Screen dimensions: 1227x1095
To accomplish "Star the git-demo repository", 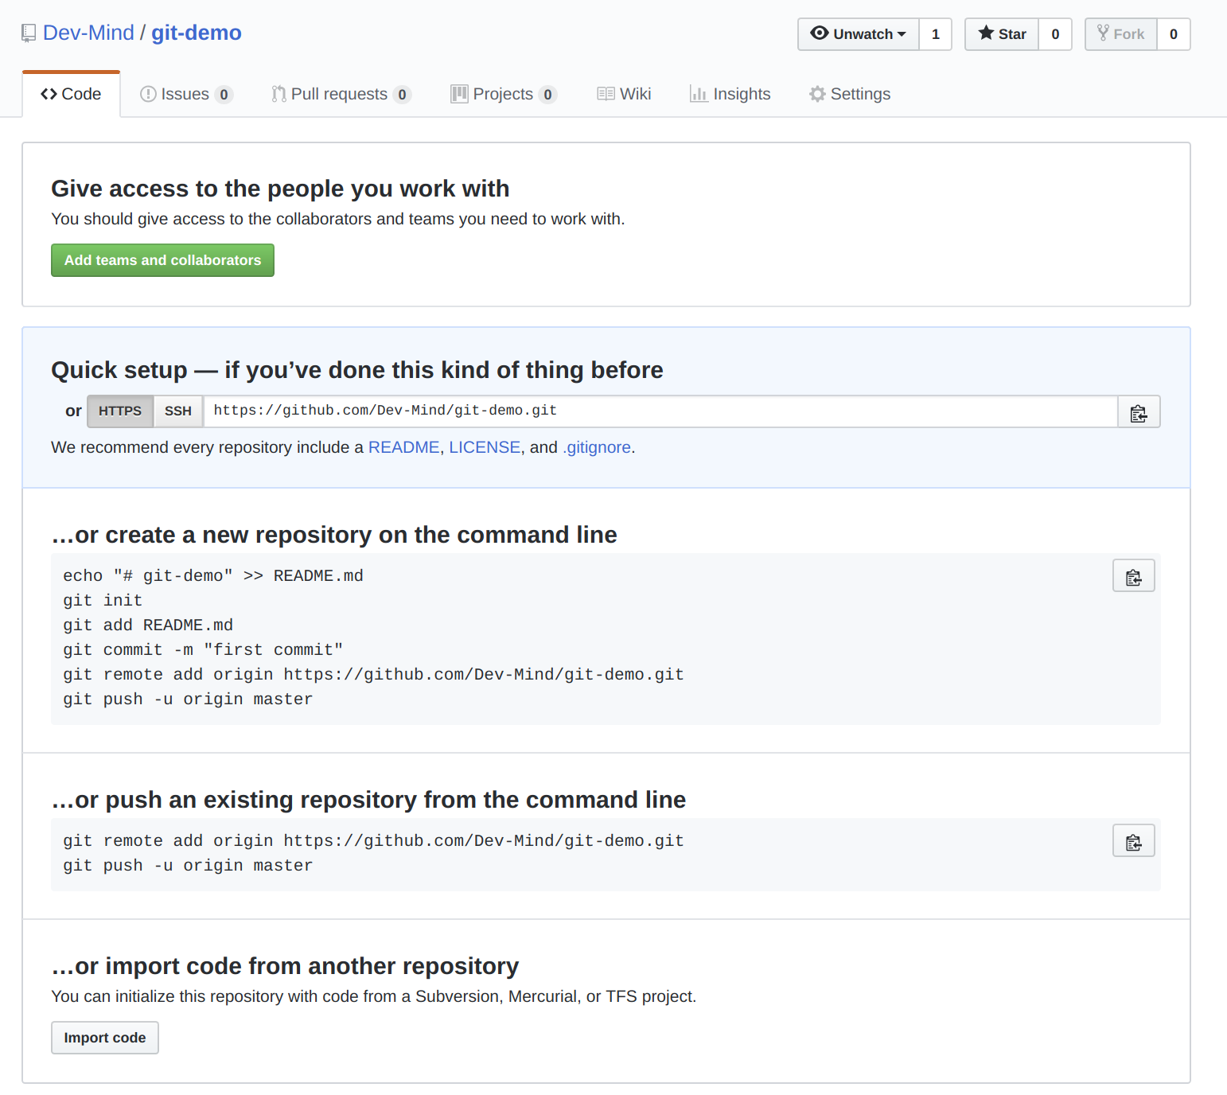I will tap(1002, 34).
